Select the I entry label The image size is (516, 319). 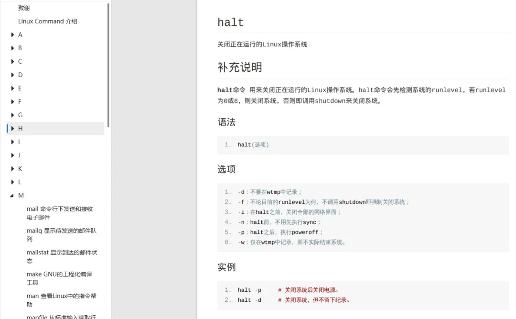tap(19, 142)
